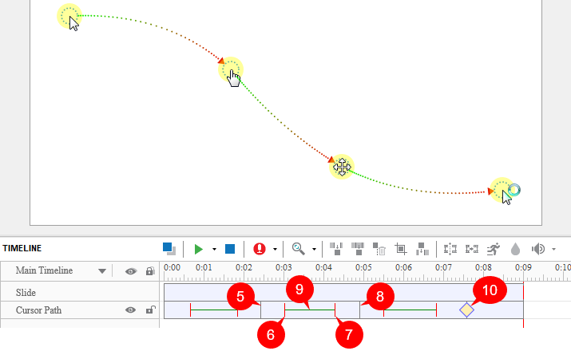This screenshot has height=351, width=571.
Task: Click the 0:03 mark on the ruler
Action: [284, 268]
